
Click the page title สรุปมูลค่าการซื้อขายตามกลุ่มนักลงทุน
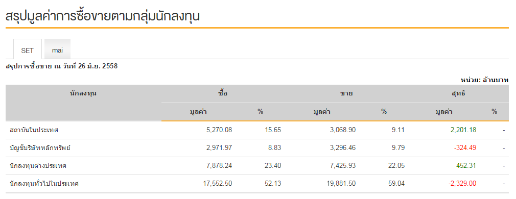tap(103, 15)
